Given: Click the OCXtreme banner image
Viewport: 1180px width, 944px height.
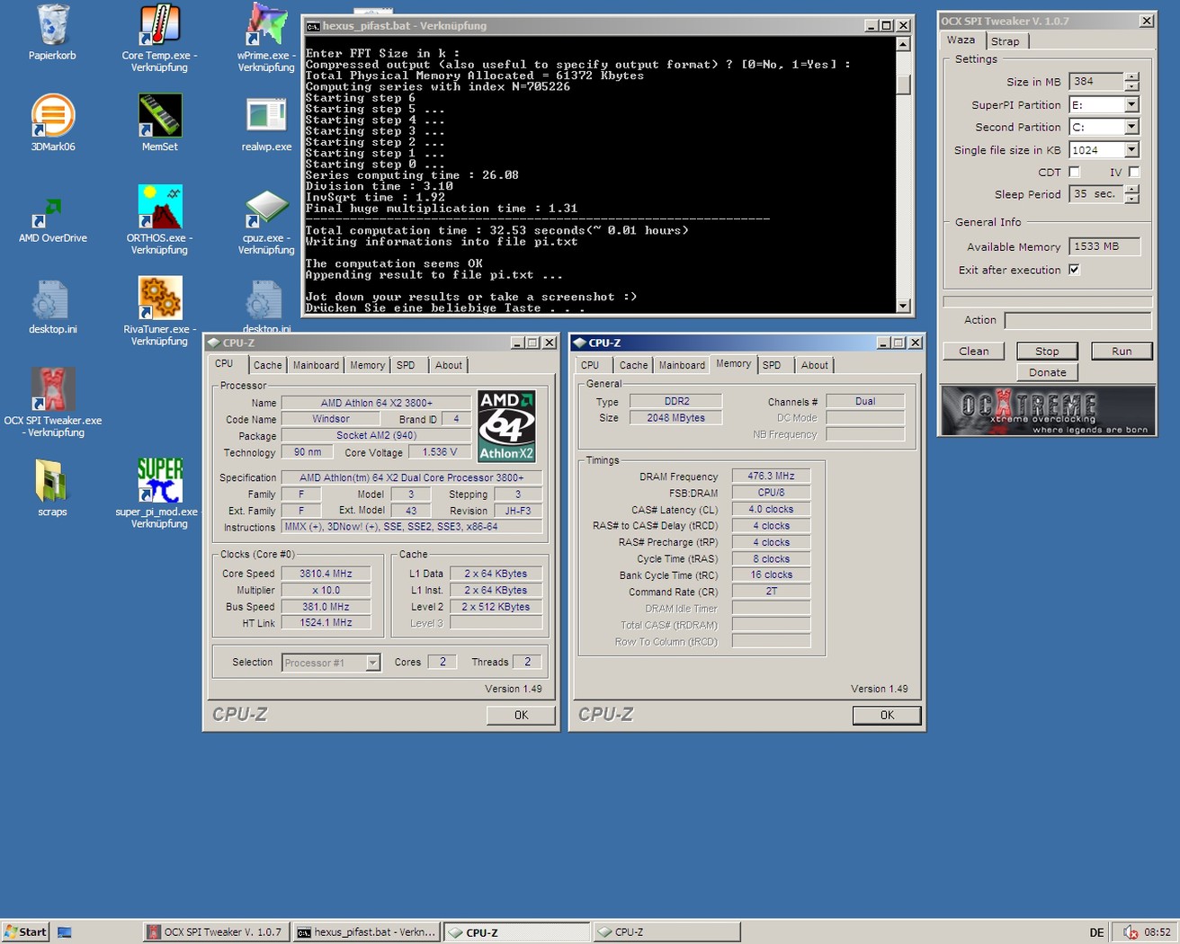Looking at the screenshot, I should (1047, 411).
